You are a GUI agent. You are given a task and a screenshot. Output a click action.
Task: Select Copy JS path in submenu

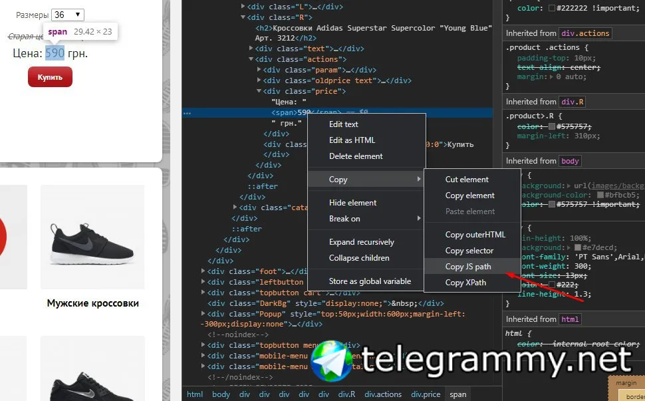[x=472, y=267]
